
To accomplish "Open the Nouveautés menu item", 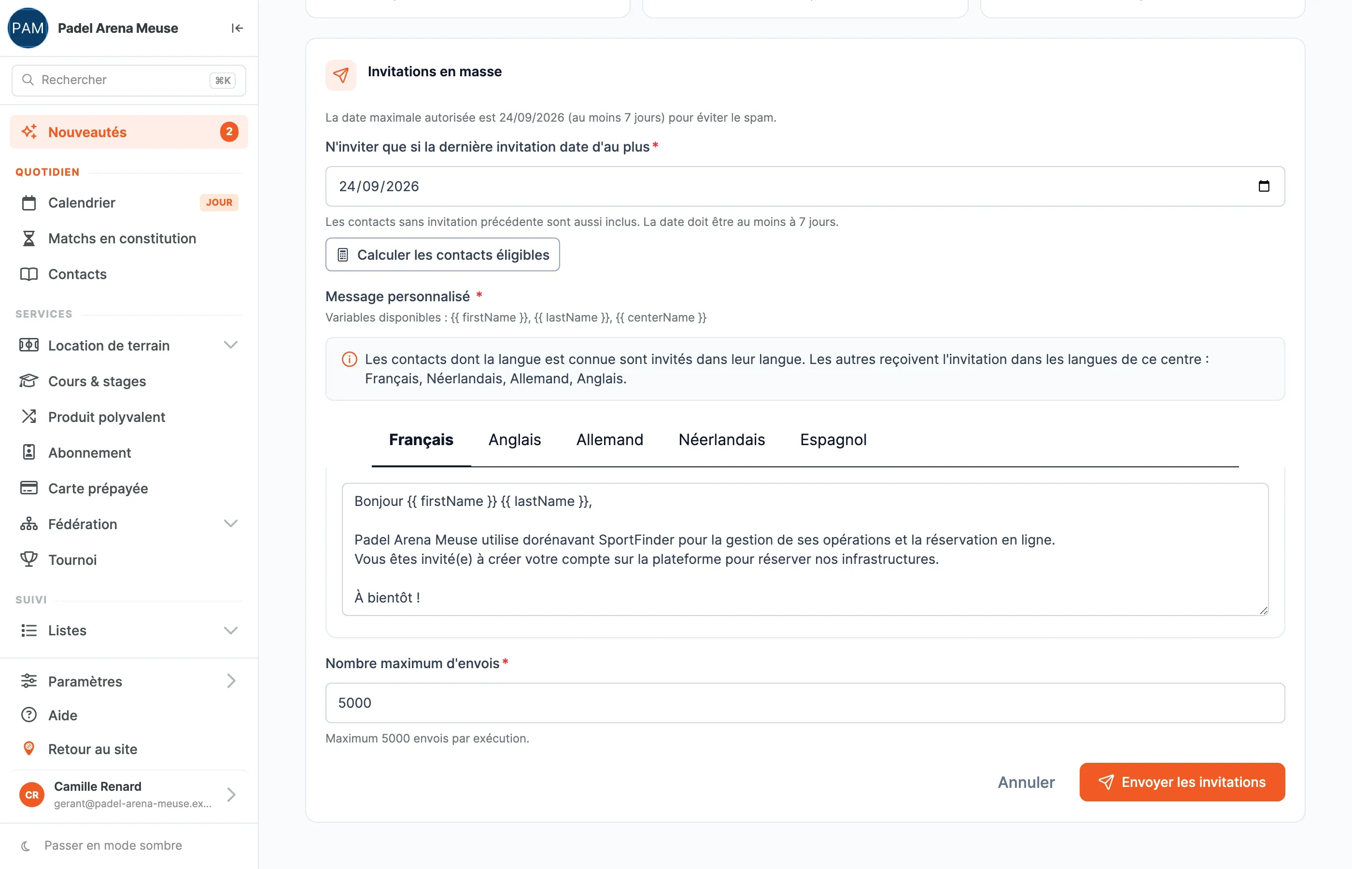I will 128,132.
